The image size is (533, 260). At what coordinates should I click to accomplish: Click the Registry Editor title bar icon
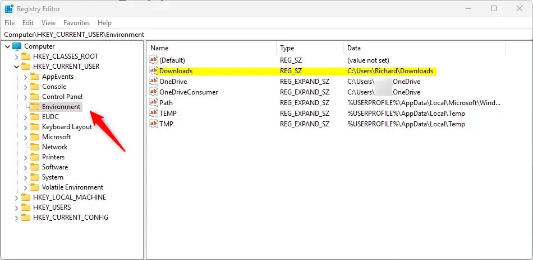pyautogui.click(x=10, y=9)
